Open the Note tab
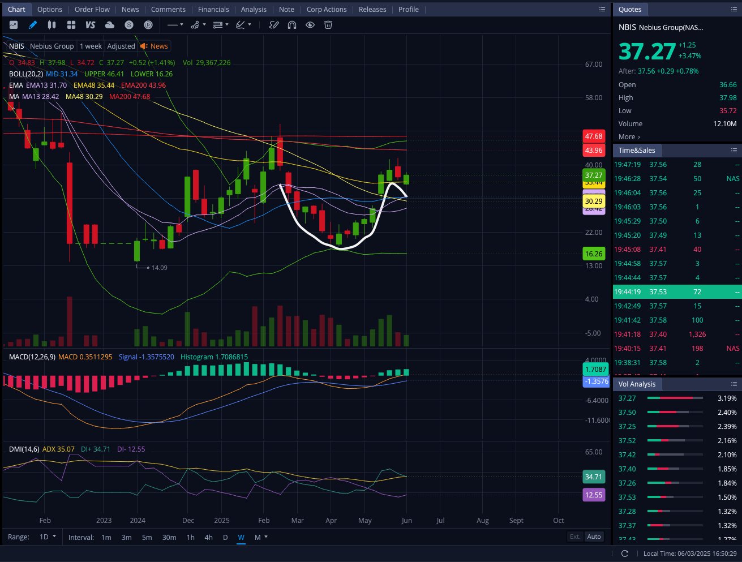 click(x=286, y=10)
